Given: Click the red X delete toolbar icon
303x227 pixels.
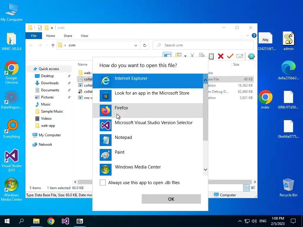Looking at the screenshot, I should point(221,56).
